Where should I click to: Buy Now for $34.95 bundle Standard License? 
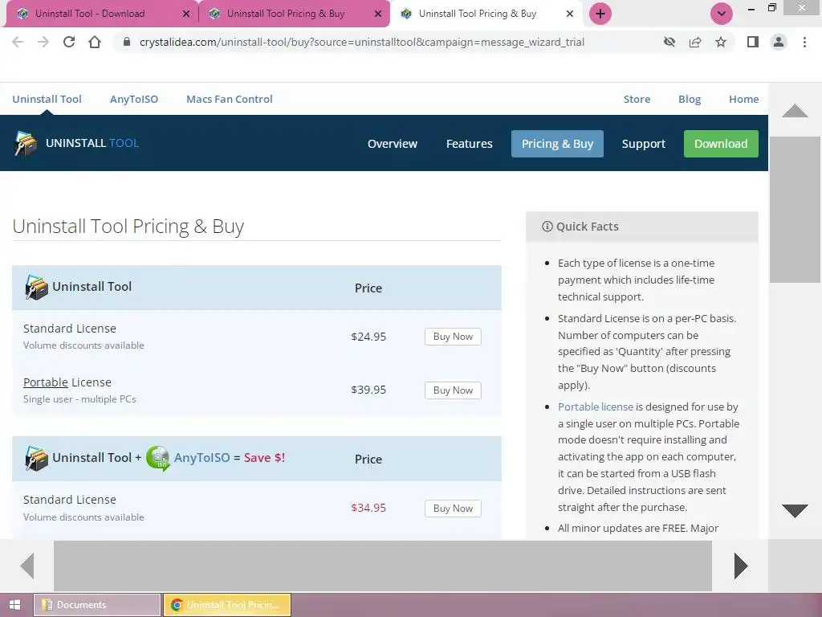point(453,509)
